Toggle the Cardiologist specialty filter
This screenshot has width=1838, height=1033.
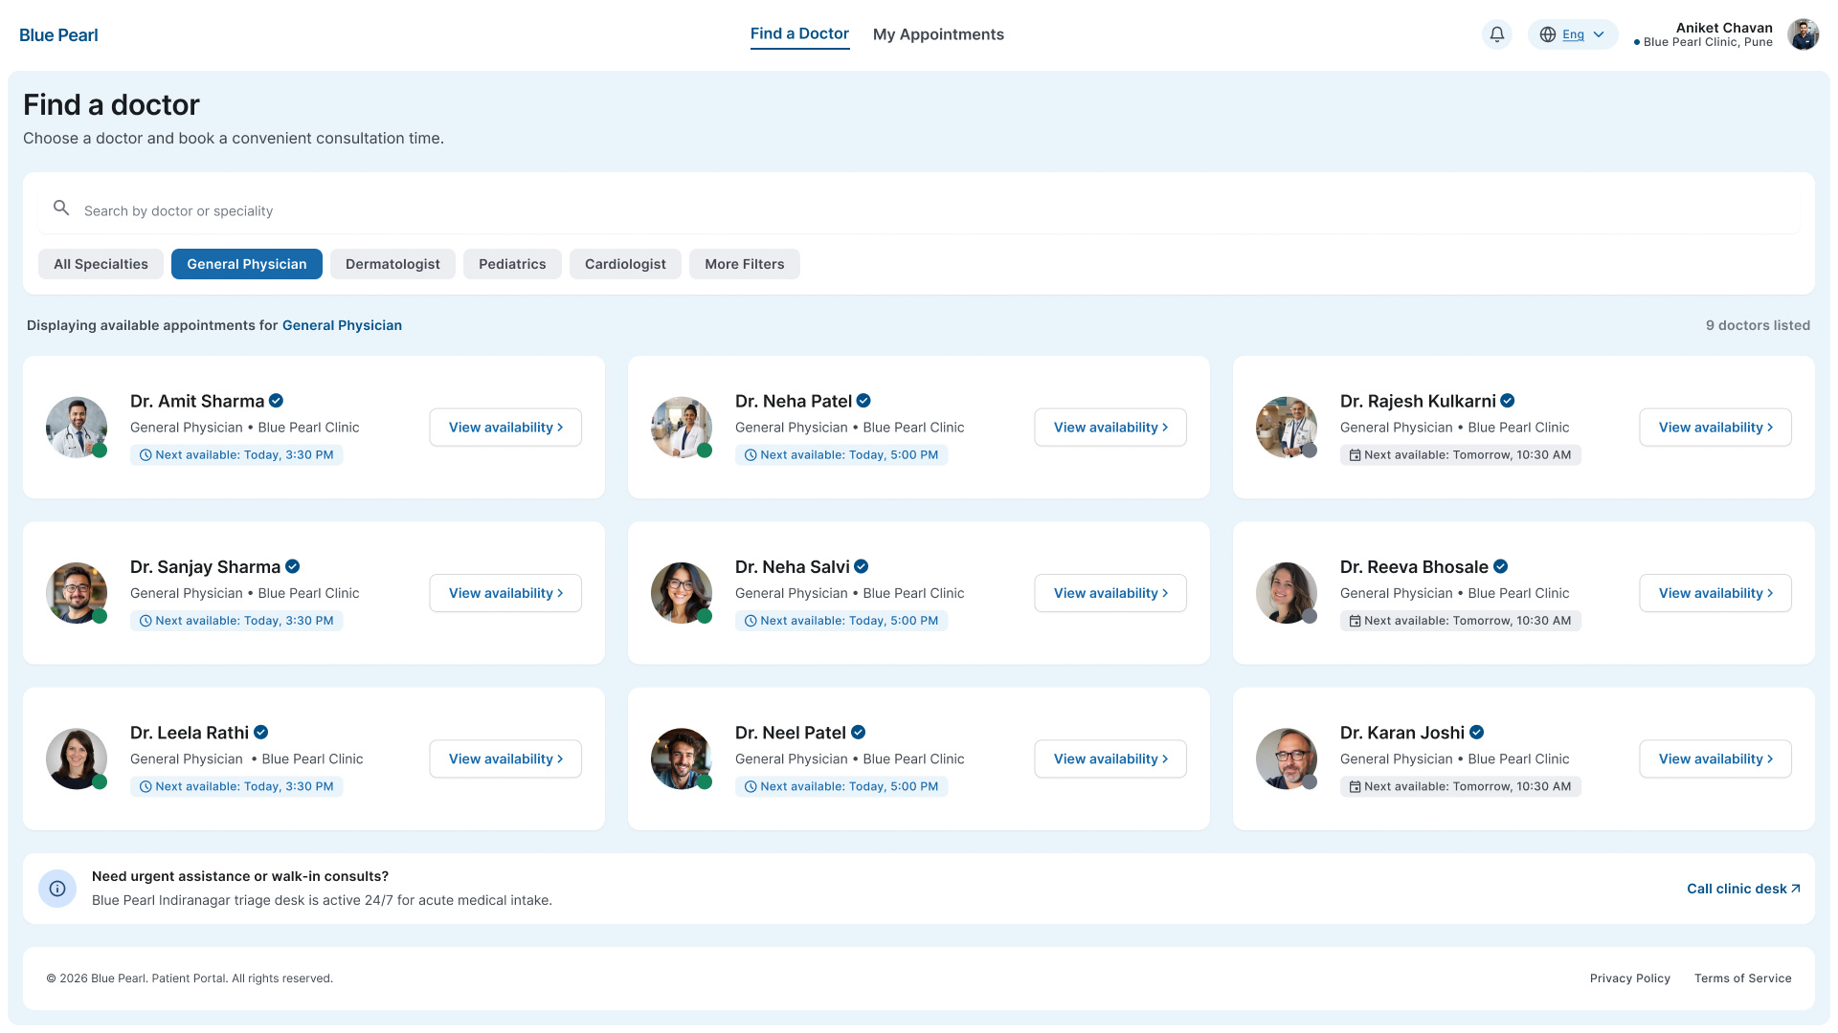(625, 264)
